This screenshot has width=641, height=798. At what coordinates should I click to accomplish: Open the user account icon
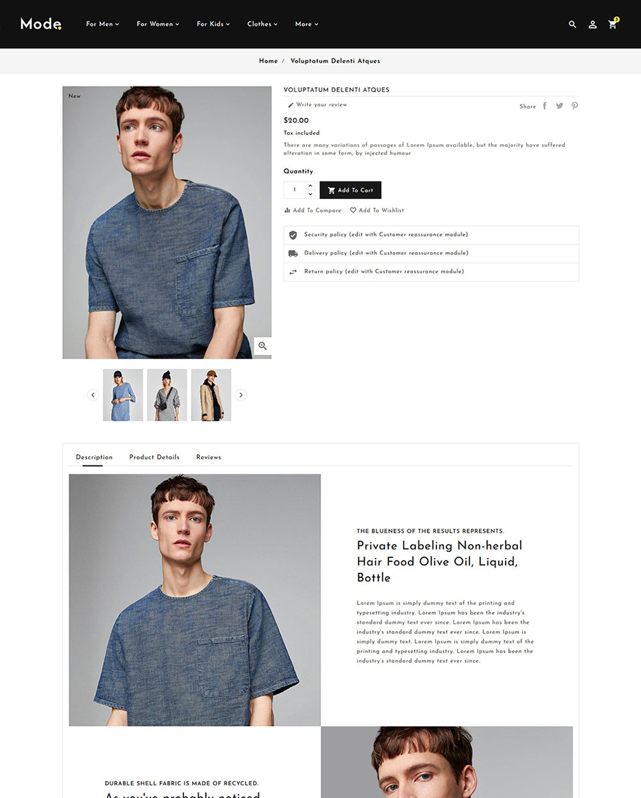pos(593,24)
